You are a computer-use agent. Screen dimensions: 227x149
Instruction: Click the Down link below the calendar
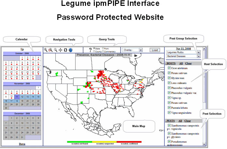point(22,144)
